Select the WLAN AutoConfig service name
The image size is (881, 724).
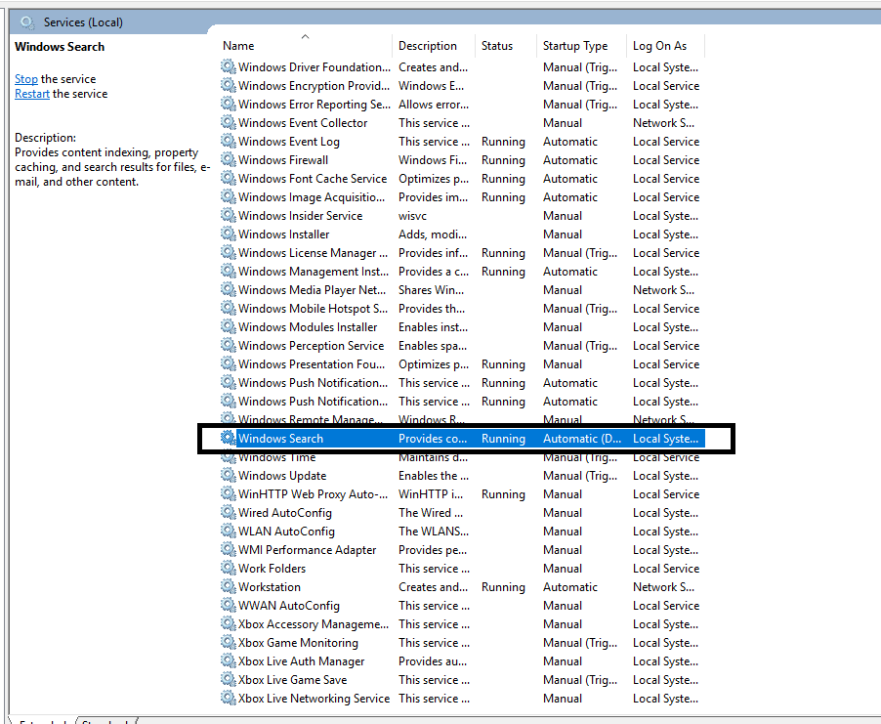click(286, 532)
